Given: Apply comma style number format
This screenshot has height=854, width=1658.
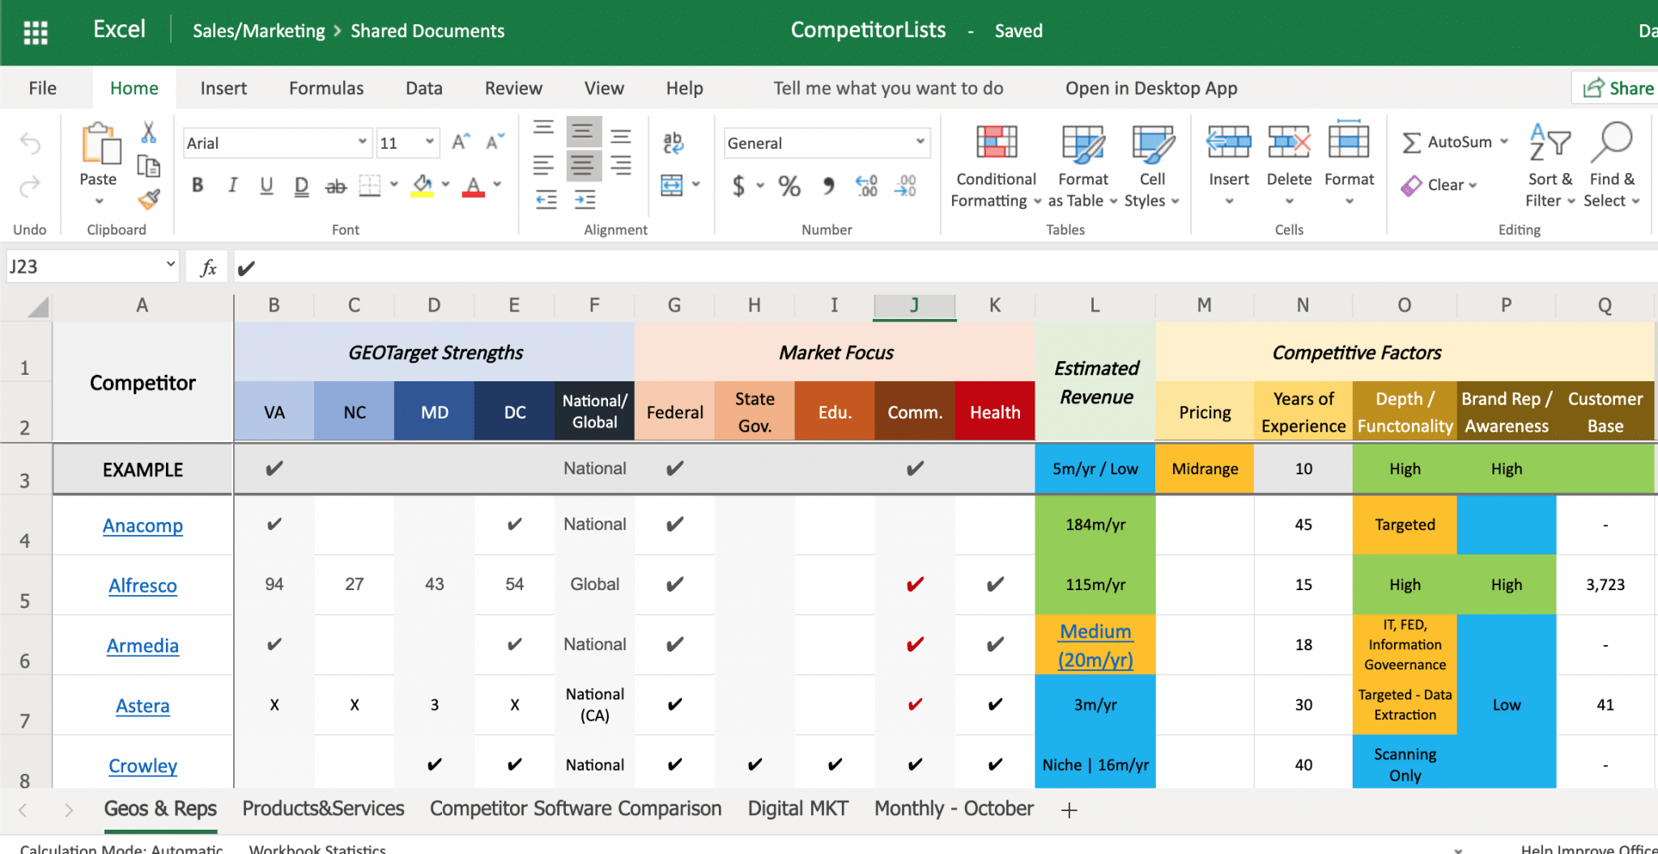Looking at the screenshot, I should tap(828, 186).
